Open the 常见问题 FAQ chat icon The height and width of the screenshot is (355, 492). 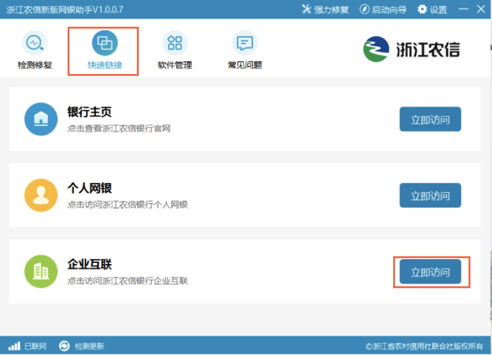[x=245, y=43]
